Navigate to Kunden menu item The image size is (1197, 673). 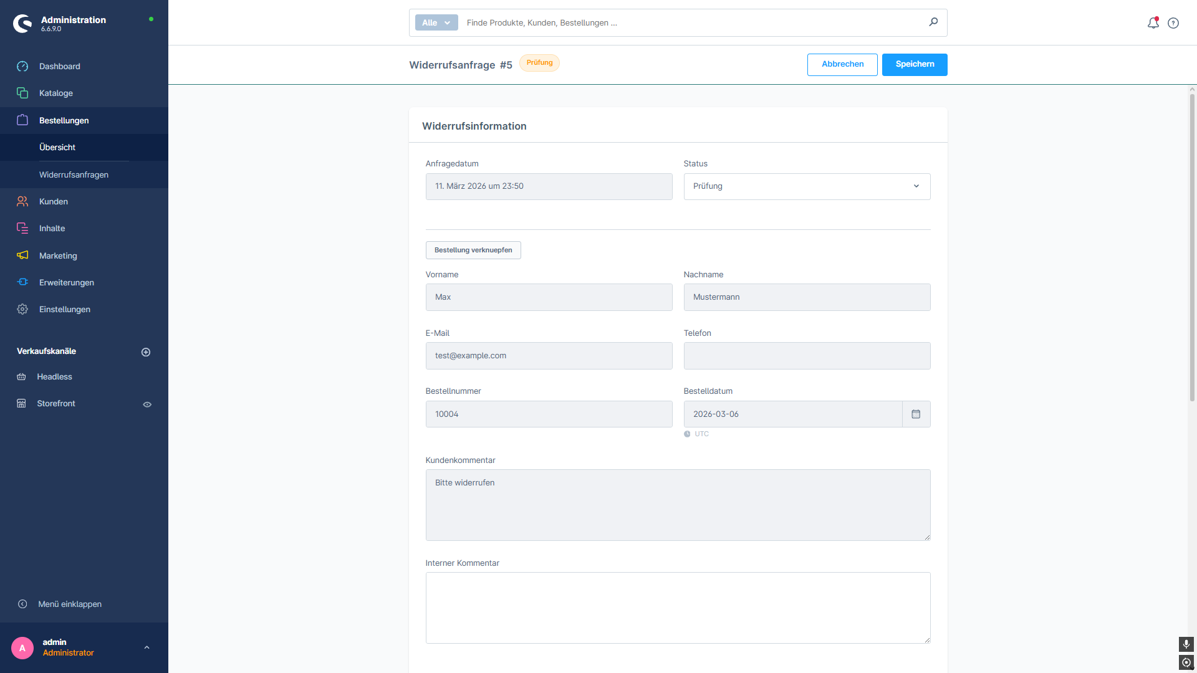pyautogui.click(x=54, y=201)
